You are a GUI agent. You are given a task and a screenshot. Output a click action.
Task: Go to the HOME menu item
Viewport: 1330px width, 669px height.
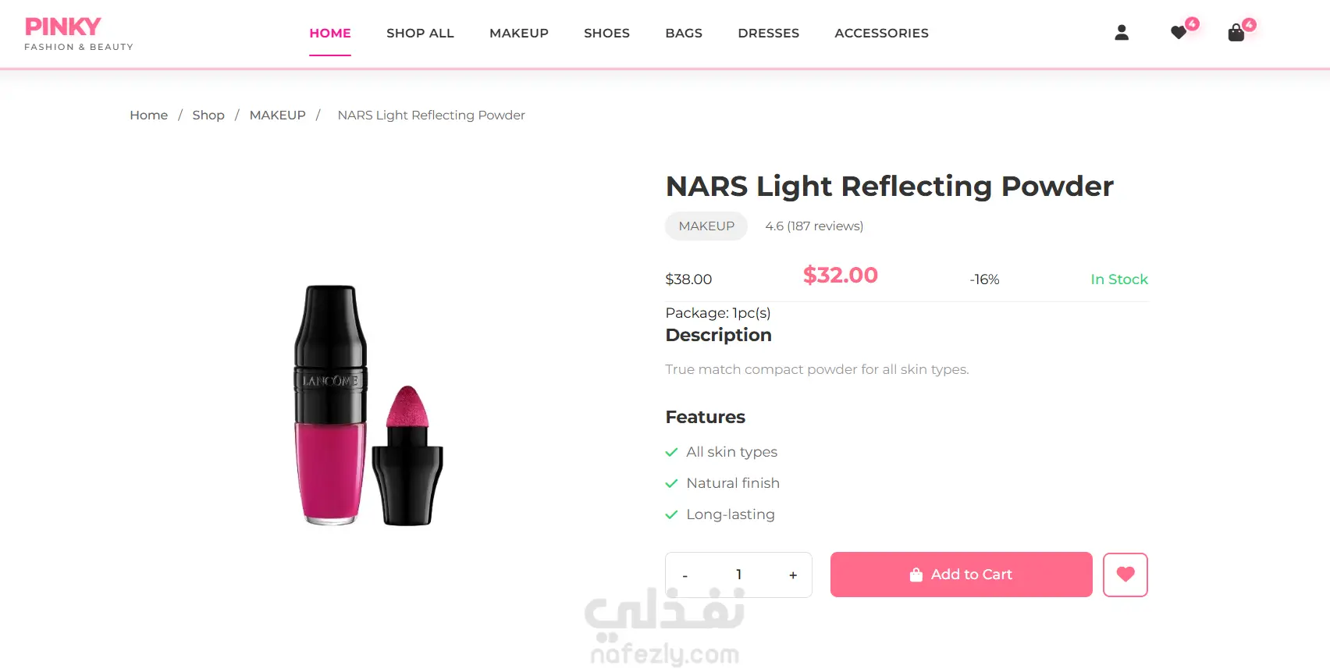click(x=330, y=33)
